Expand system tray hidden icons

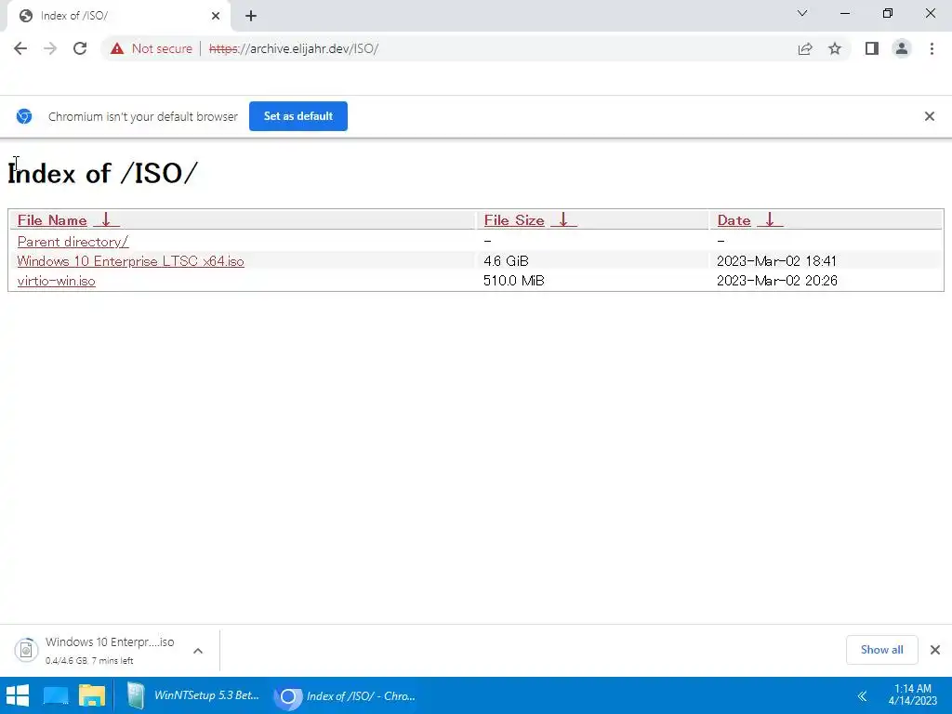(862, 695)
